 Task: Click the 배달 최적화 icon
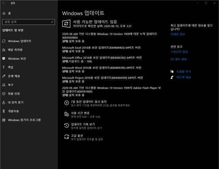[x=4, y=50]
